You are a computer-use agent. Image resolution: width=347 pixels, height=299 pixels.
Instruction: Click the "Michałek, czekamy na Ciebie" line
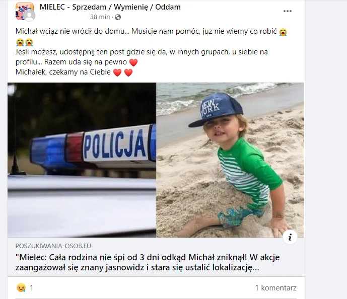[63, 72]
